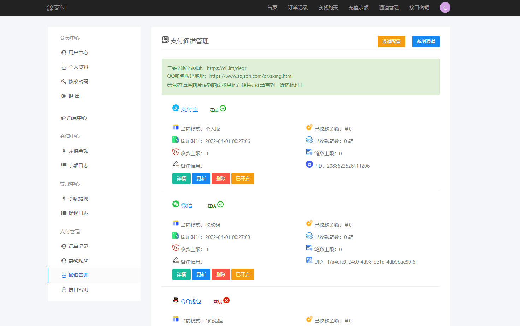Open 充值余额 in the top navigation
Screen dimensions: 520x326
point(359,7)
